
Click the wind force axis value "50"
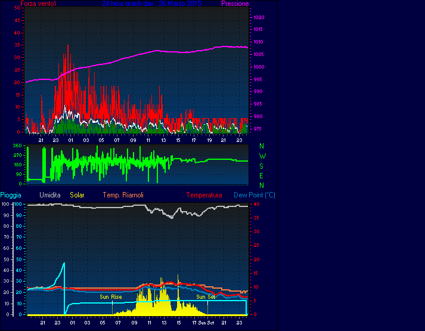[17, 8]
